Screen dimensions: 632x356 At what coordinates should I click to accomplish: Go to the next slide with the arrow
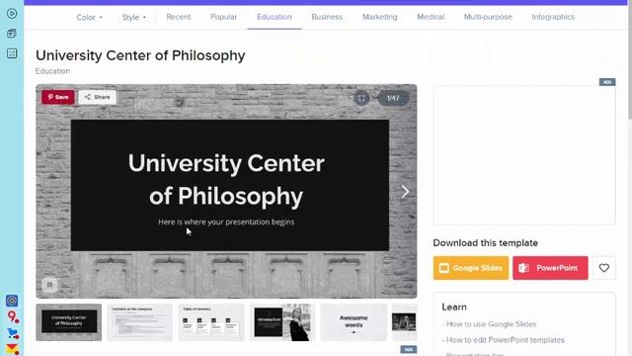[405, 192]
